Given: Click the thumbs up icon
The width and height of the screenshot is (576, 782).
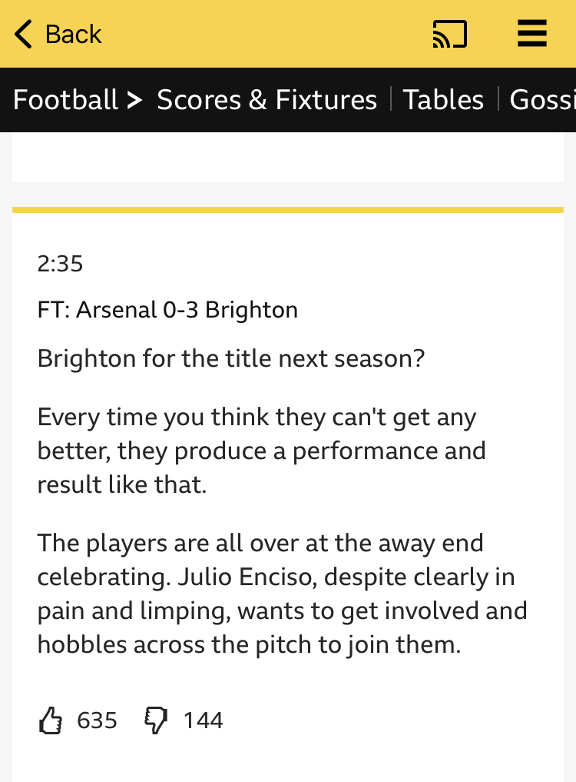Looking at the screenshot, I should click(x=51, y=720).
